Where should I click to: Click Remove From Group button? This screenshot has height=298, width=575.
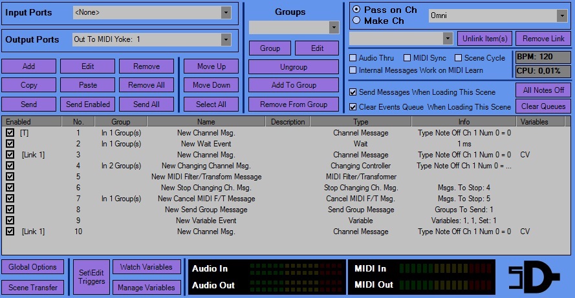point(294,104)
